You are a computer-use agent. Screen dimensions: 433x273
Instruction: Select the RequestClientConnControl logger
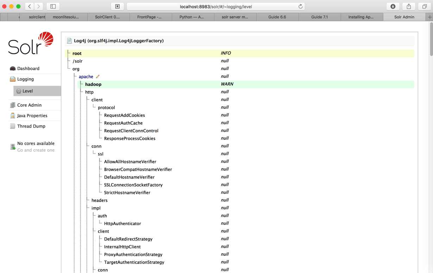point(131,131)
